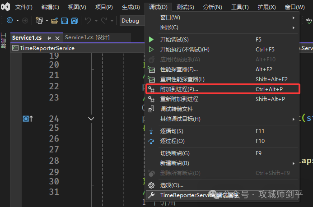Click the C# class icon beside TimeReporterService
The image size is (313, 207).
tap(15, 48)
